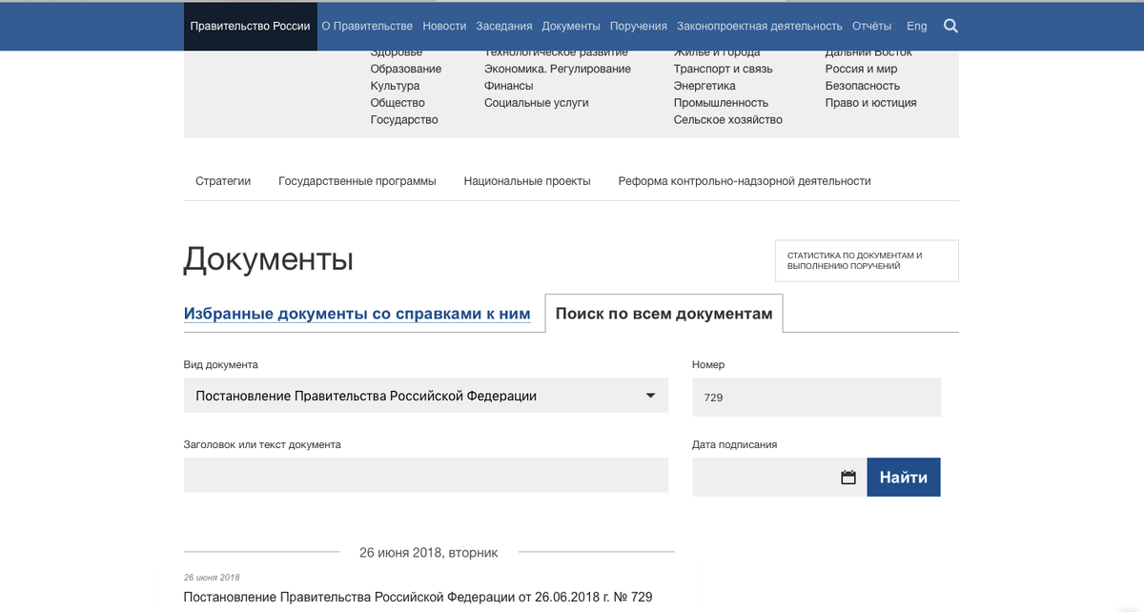The height and width of the screenshot is (612, 1144).
Task: Open the Безопасность topic
Action: coord(863,86)
